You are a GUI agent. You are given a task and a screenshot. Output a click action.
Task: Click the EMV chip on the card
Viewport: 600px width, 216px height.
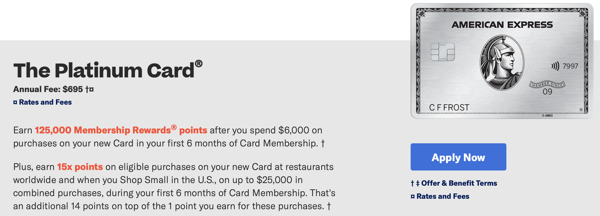pos(443,52)
